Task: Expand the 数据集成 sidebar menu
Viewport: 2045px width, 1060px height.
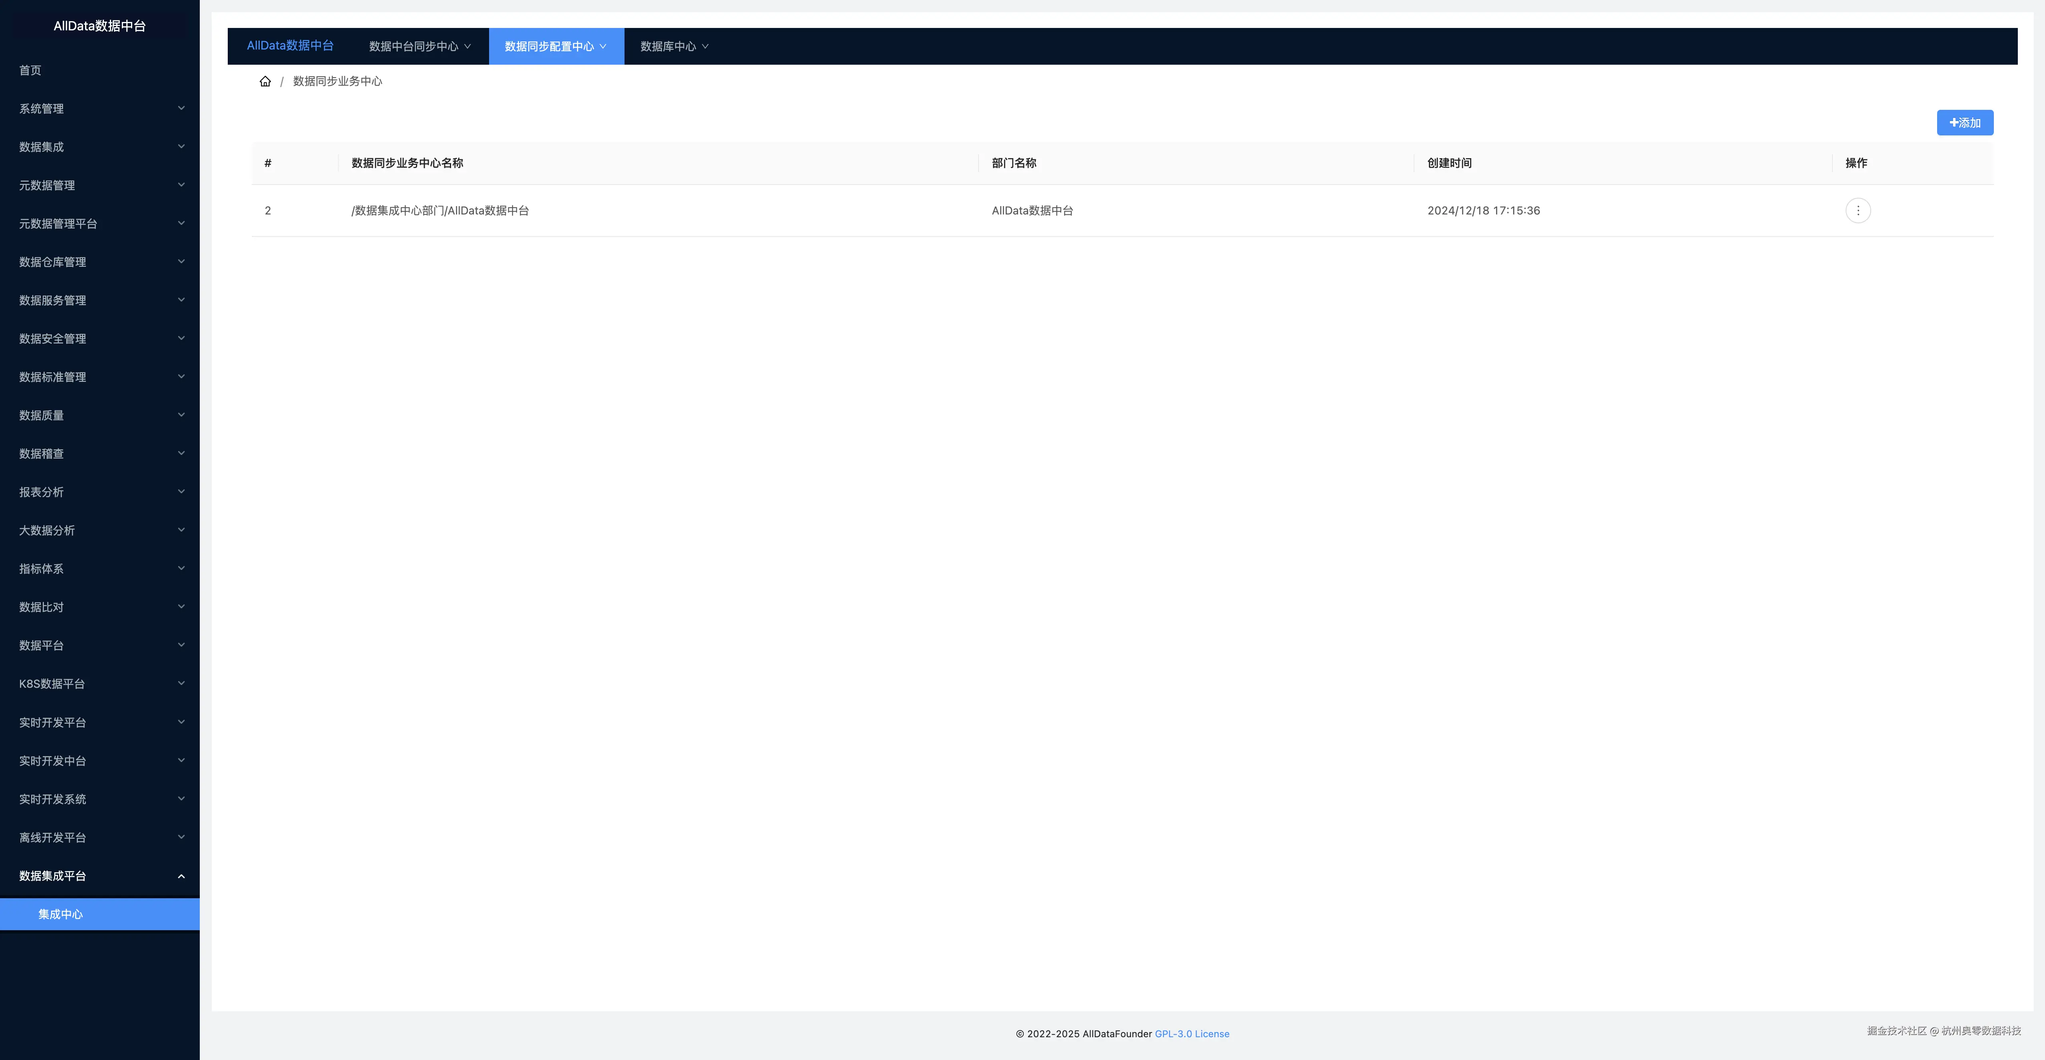Action: (100, 147)
